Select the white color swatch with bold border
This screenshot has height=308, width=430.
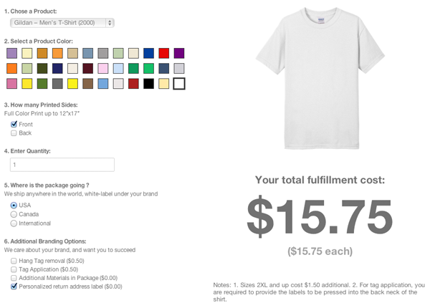point(179,84)
